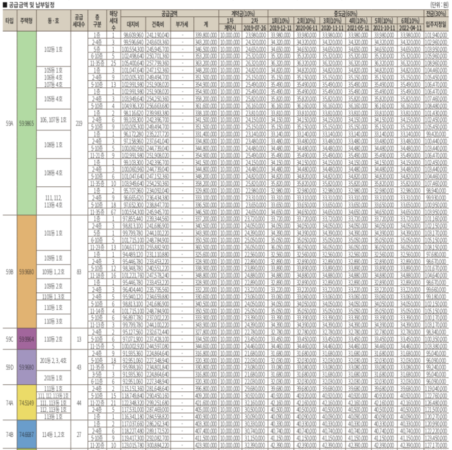Click the 101동 1호 unit cell
The image size is (452, 450).
click(54, 233)
